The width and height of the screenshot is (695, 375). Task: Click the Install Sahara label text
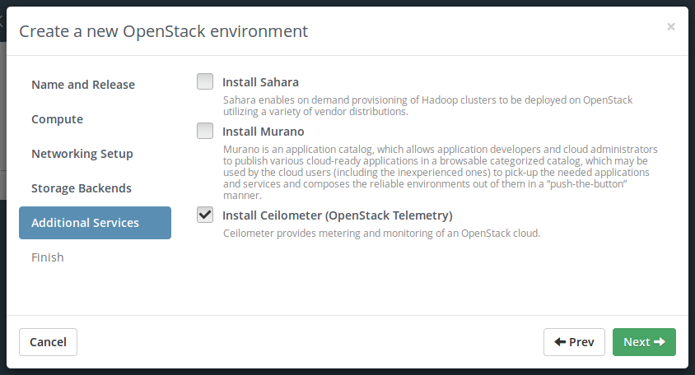[x=260, y=82]
